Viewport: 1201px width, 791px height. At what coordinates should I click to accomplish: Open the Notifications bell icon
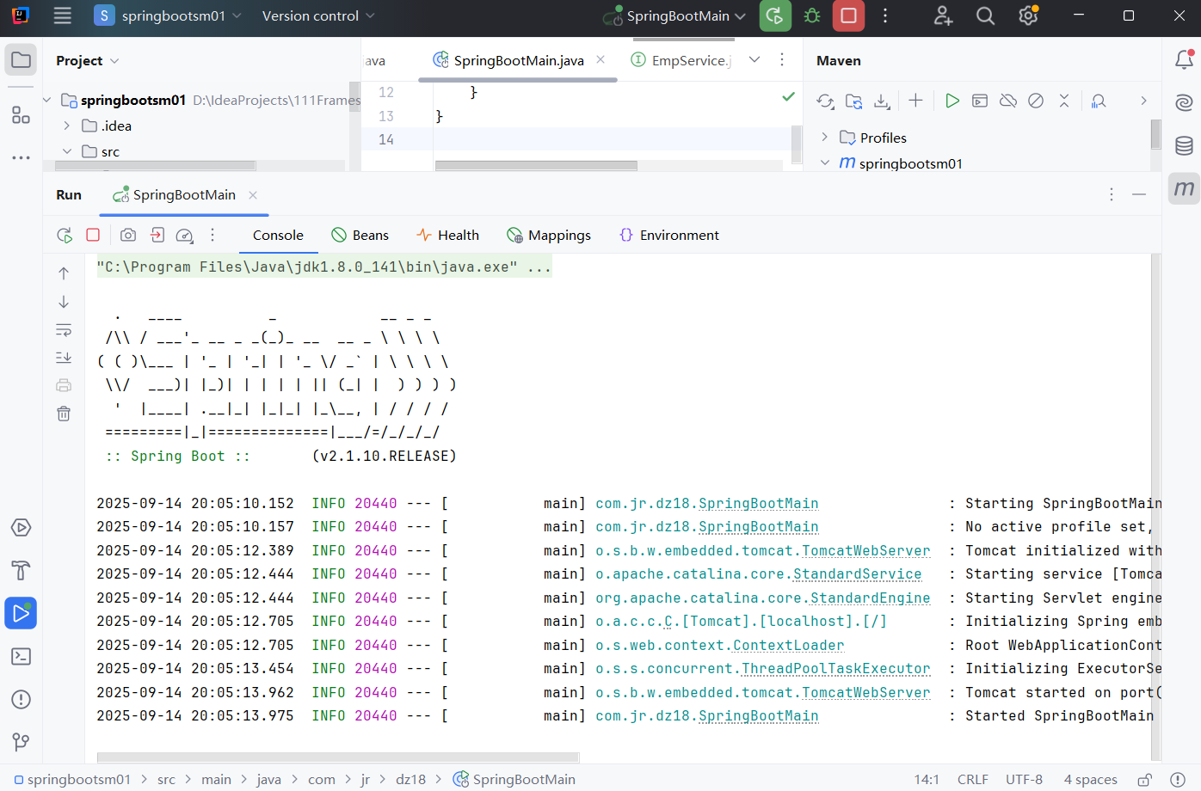click(1184, 59)
